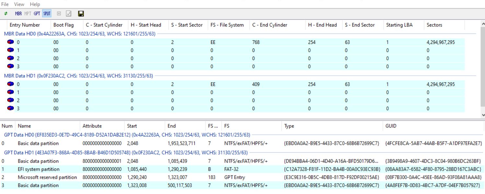The width and height of the screenshot is (485, 194).
Task: Click the MBR Data HD1 group header
Action: click(78, 76)
